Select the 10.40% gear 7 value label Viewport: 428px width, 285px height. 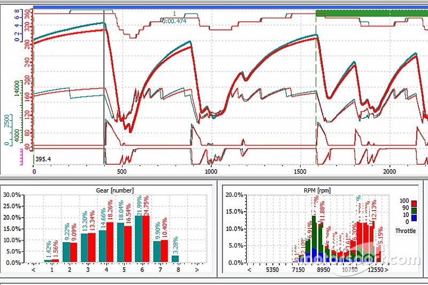pyautogui.click(x=164, y=228)
